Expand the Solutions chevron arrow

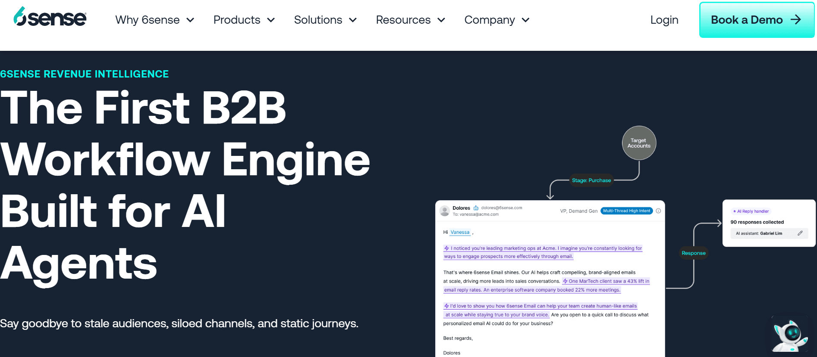pyautogui.click(x=353, y=20)
